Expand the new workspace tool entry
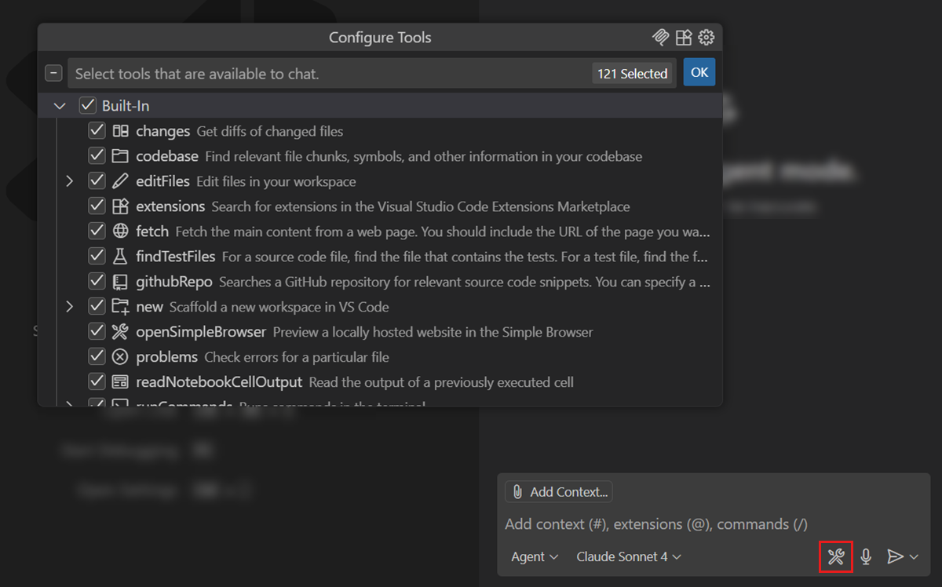The height and width of the screenshot is (587, 942). 69,306
